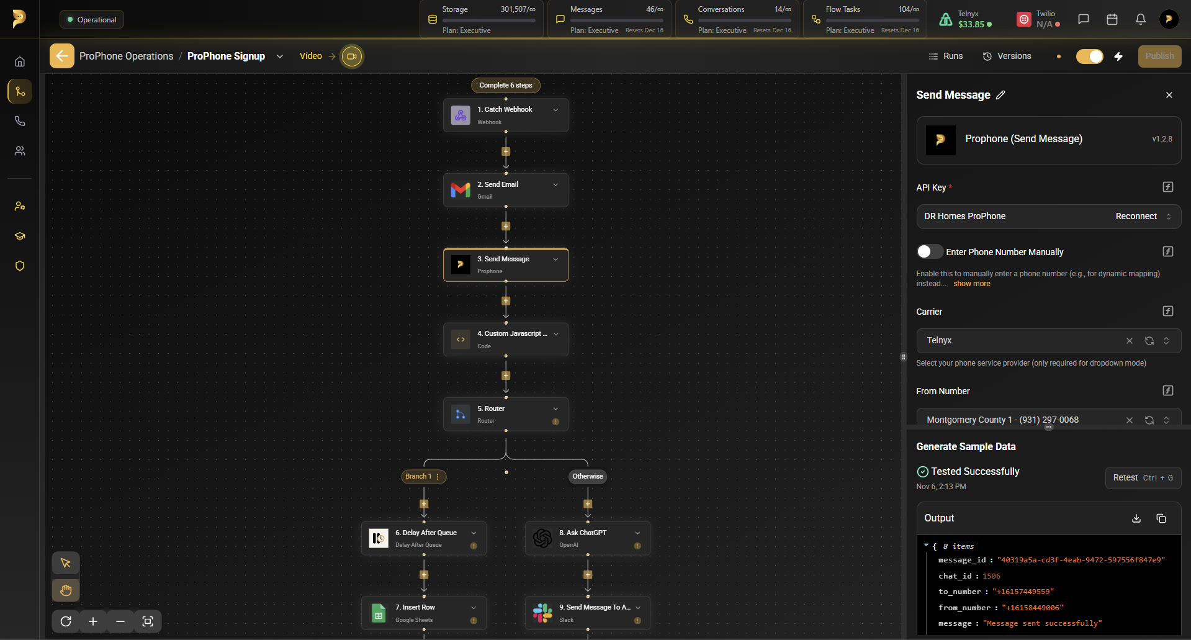
Task: Open the chat messages icon in the top bar
Action: point(1084,19)
